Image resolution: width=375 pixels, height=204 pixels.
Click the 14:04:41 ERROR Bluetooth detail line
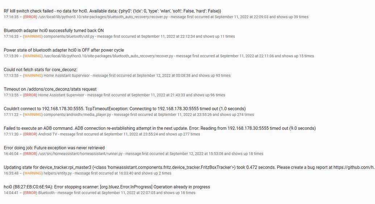coord(99,193)
